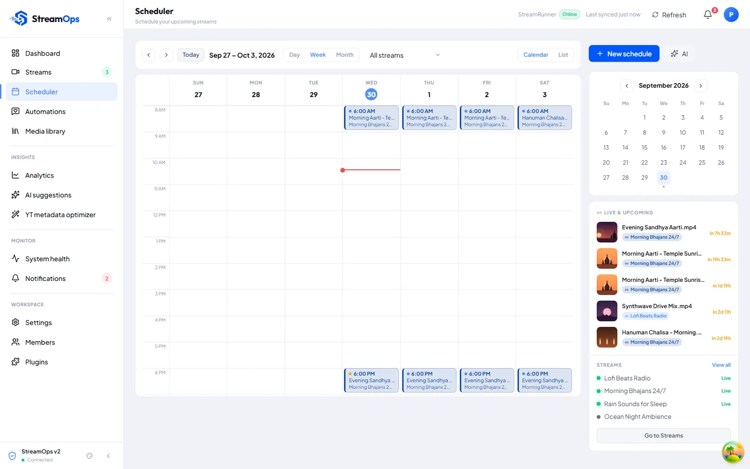Collapse sidebar using double-chevron icon
The height and width of the screenshot is (469, 750).
pos(109,19)
